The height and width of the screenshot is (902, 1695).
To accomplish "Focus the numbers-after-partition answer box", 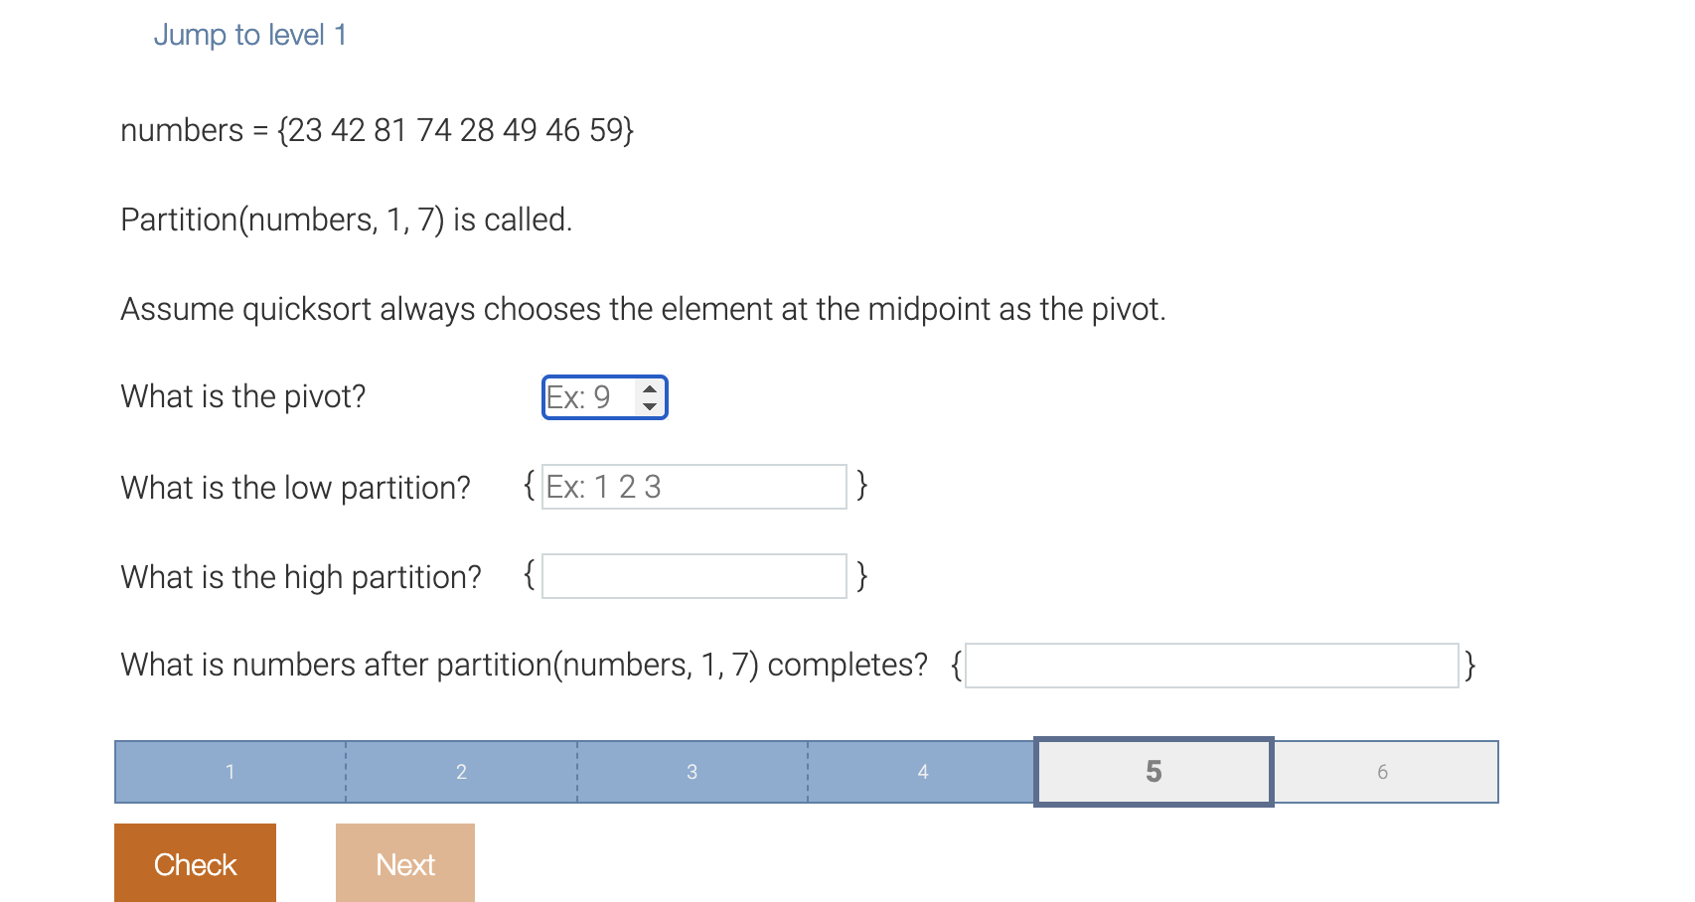I will tap(1210, 666).
